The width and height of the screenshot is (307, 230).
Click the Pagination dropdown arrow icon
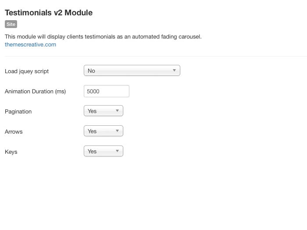click(117, 111)
